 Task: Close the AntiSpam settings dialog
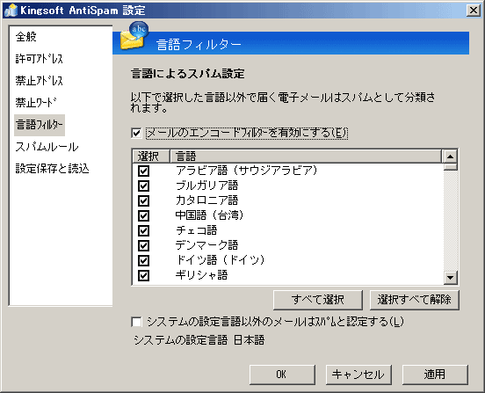pyautogui.click(x=474, y=11)
